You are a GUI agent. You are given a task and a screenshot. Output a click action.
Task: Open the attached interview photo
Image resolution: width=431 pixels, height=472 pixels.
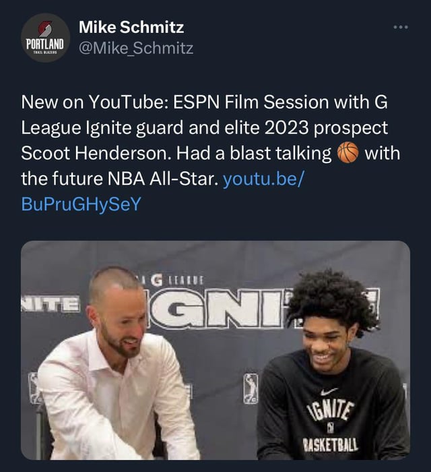click(x=215, y=350)
